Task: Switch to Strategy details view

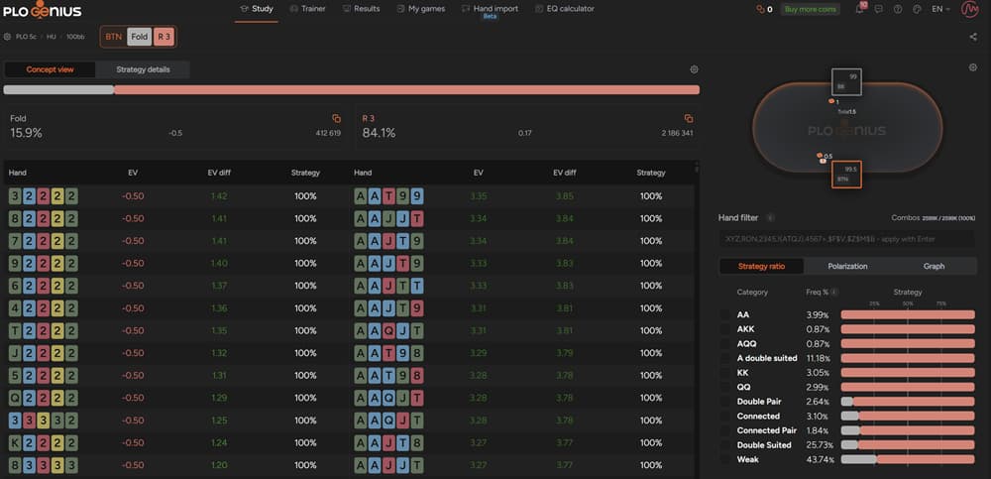Action: coord(143,69)
